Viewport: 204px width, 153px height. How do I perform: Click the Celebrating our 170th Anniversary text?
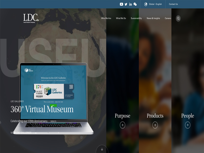[29, 121]
